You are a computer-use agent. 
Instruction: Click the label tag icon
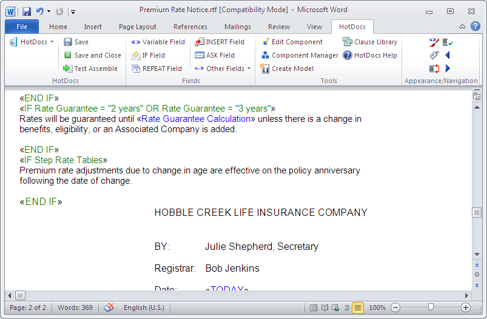tap(434, 55)
